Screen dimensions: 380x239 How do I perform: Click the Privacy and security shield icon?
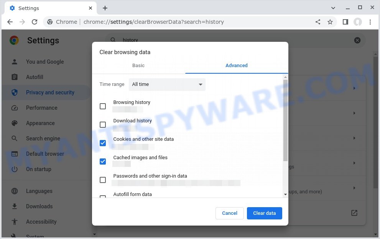click(x=15, y=92)
